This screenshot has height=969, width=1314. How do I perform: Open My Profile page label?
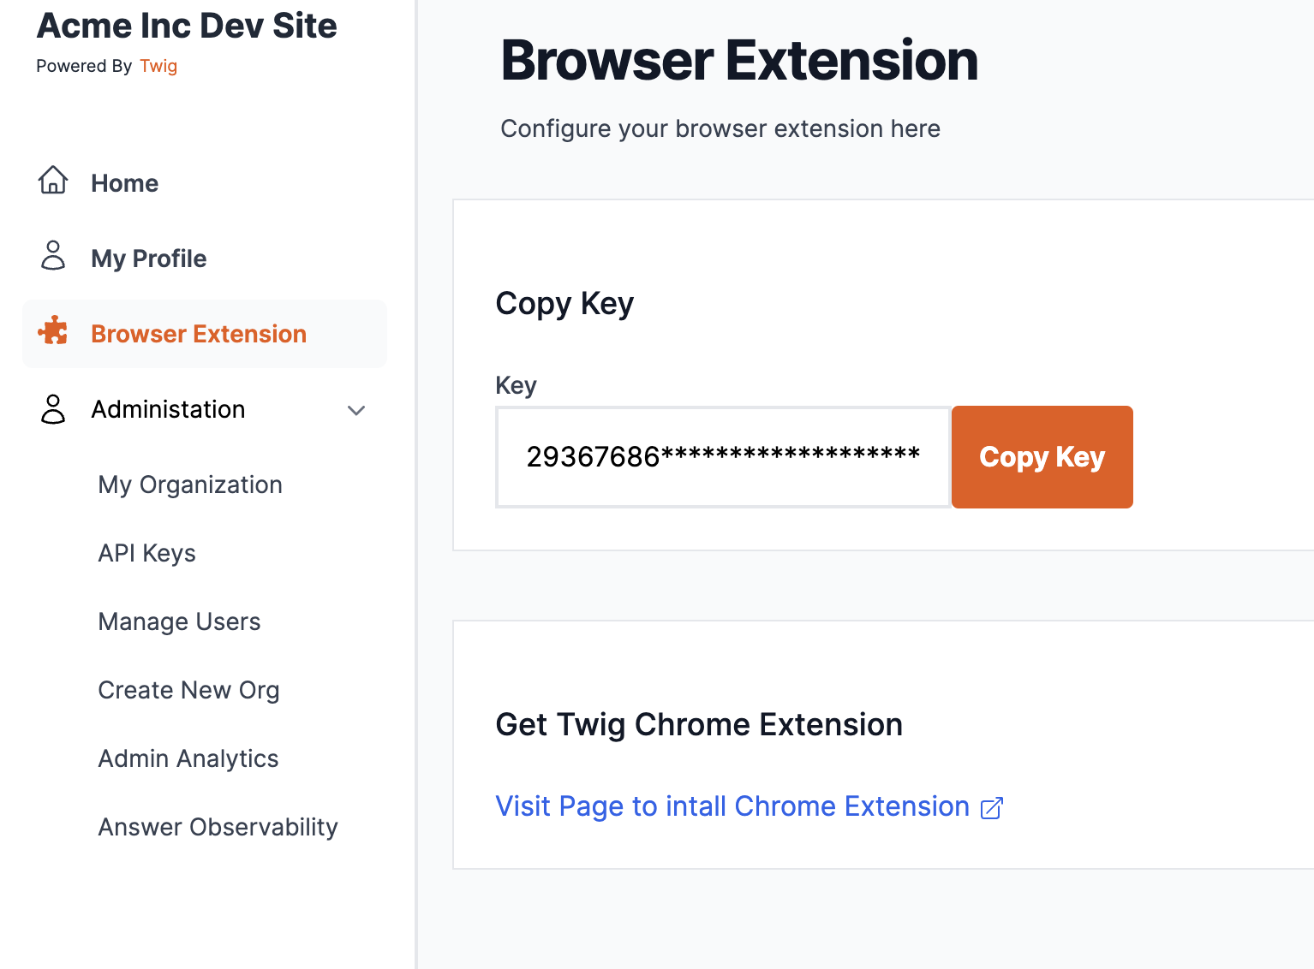click(x=148, y=259)
